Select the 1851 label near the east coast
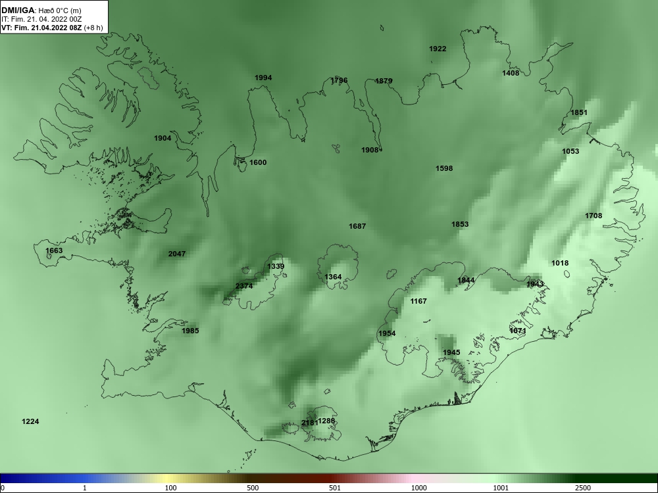Viewport: 658px width, 493px height. tap(579, 112)
